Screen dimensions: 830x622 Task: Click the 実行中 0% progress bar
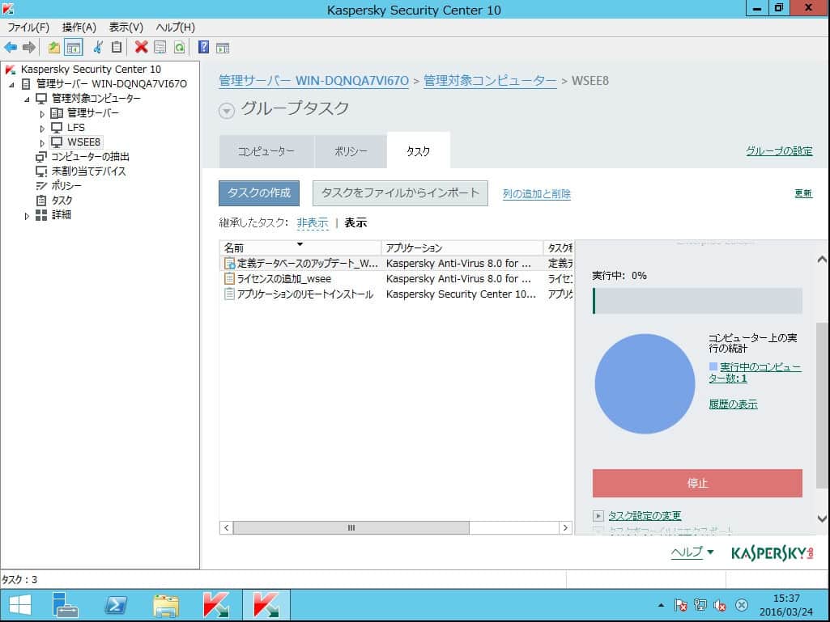click(698, 301)
